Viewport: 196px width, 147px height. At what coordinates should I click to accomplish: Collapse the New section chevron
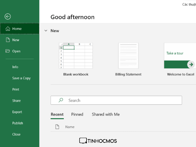click(x=46, y=31)
